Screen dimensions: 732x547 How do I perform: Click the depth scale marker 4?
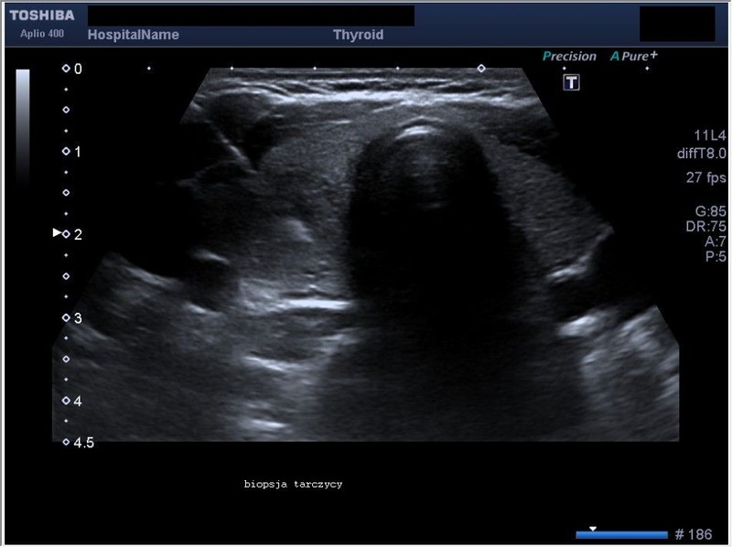tap(72, 401)
